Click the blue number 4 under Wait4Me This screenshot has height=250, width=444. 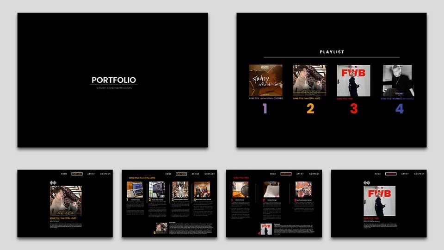[x=399, y=108]
